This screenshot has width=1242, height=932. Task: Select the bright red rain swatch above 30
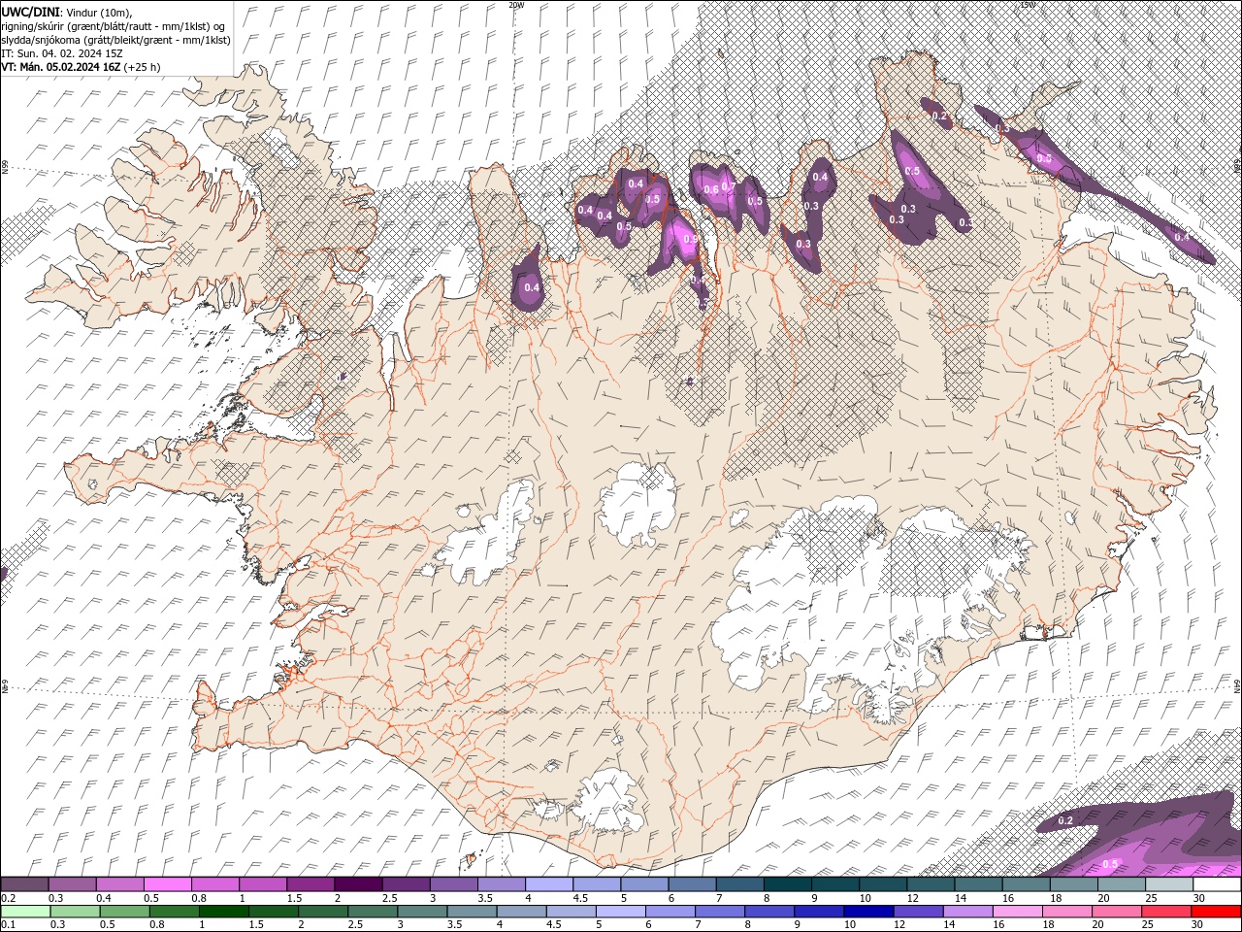pos(1217,912)
